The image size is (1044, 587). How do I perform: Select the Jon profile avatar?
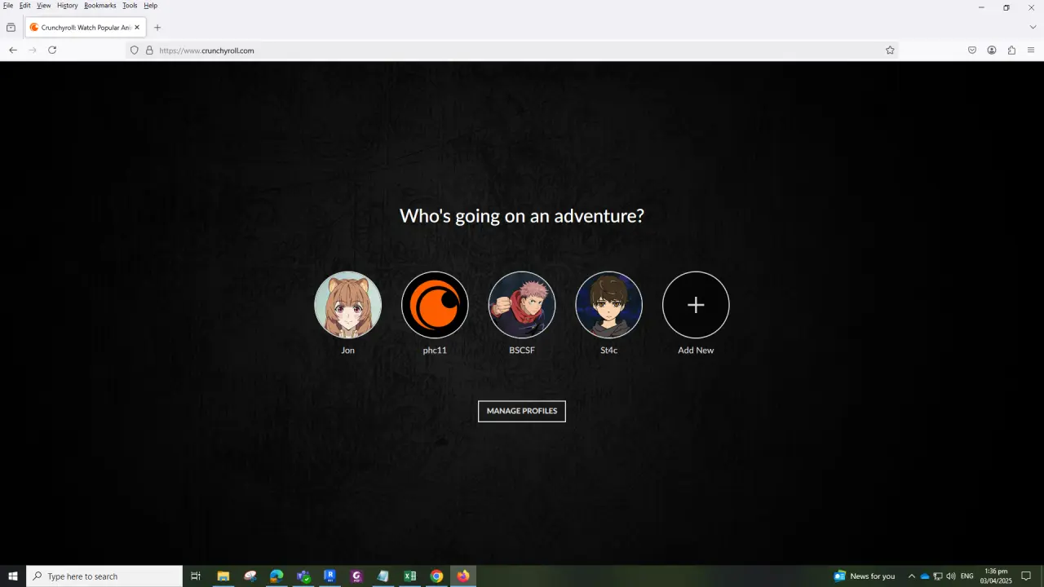(347, 305)
